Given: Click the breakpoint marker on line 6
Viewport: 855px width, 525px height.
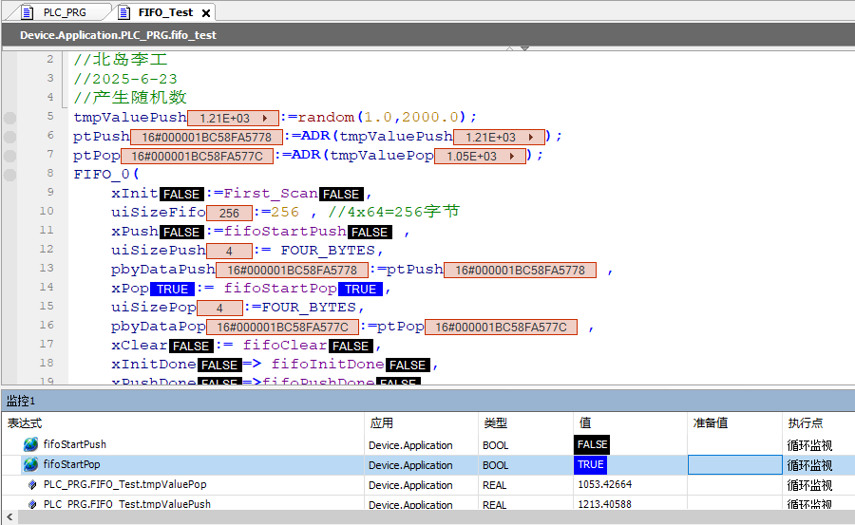Looking at the screenshot, I should [9, 137].
